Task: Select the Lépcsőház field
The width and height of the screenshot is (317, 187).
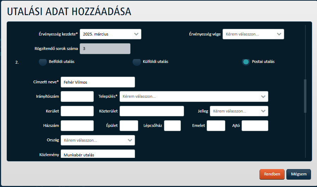Action: pos(172,125)
